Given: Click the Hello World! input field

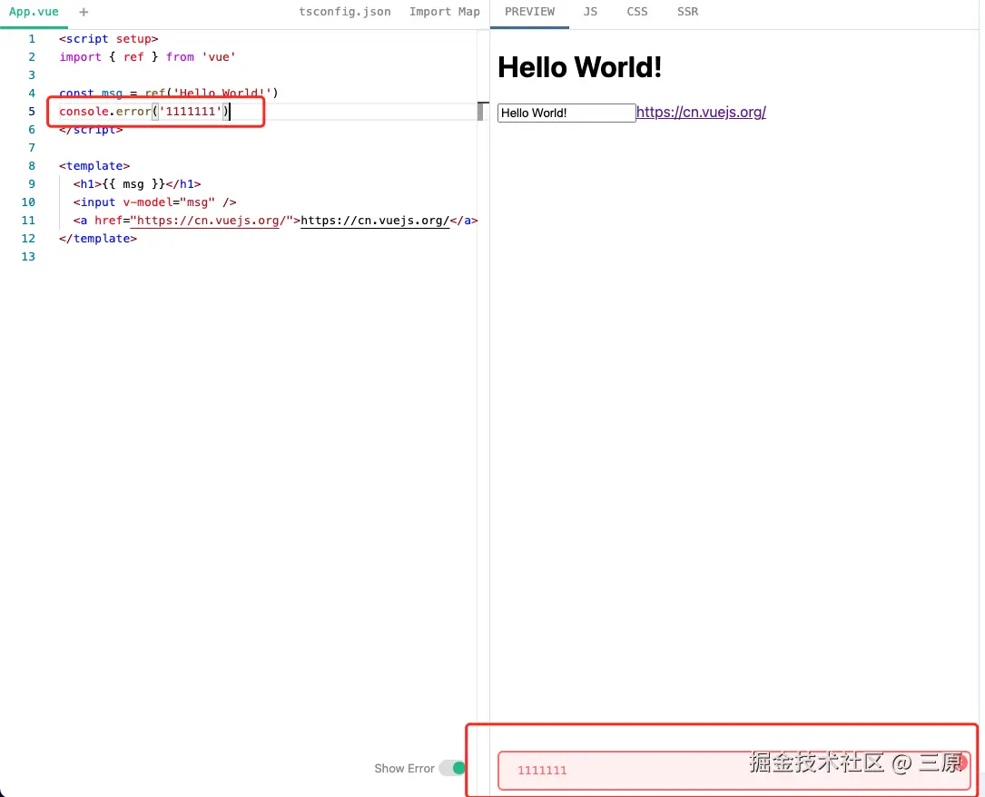Looking at the screenshot, I should coord(566,113).
